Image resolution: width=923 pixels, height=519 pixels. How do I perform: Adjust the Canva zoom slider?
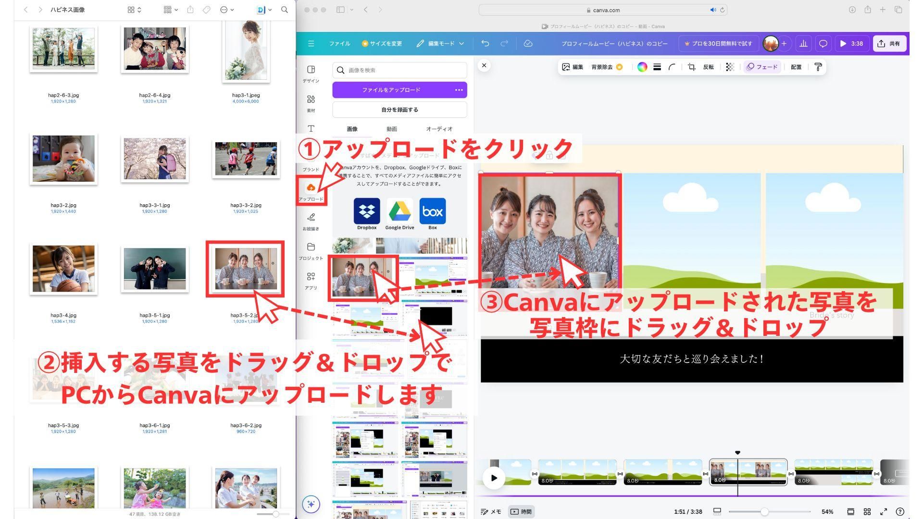pyautogui.click(x=764, y=511)
